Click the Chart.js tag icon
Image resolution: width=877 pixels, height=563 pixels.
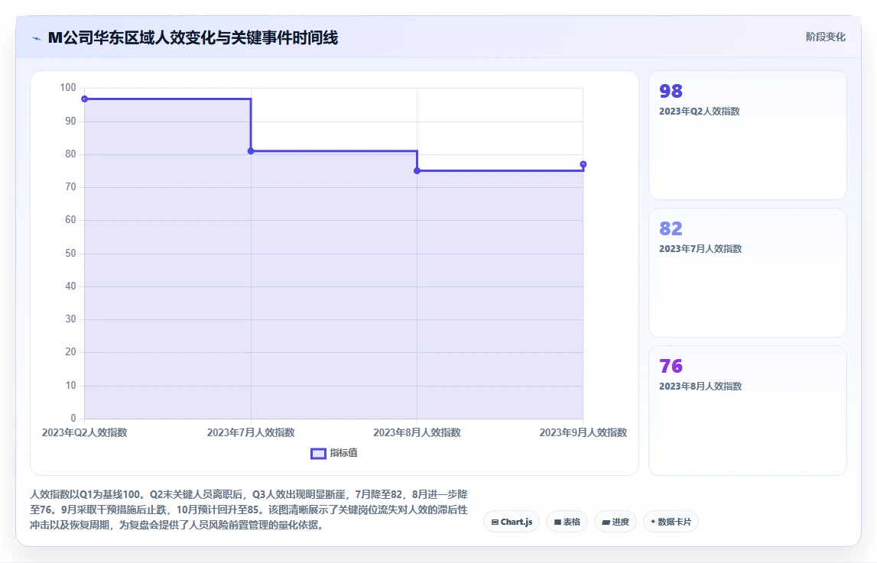495,523
